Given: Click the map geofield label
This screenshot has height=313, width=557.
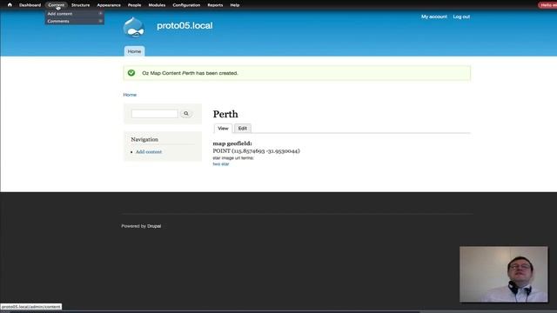Looking at the screenshot, I should pyautogui.click(x=232, y=143).
